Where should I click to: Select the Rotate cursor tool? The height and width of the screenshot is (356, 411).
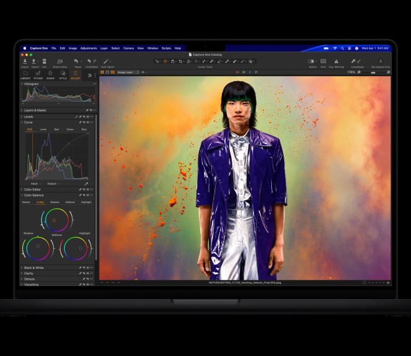pyautogui.click(x=189, y=61)
